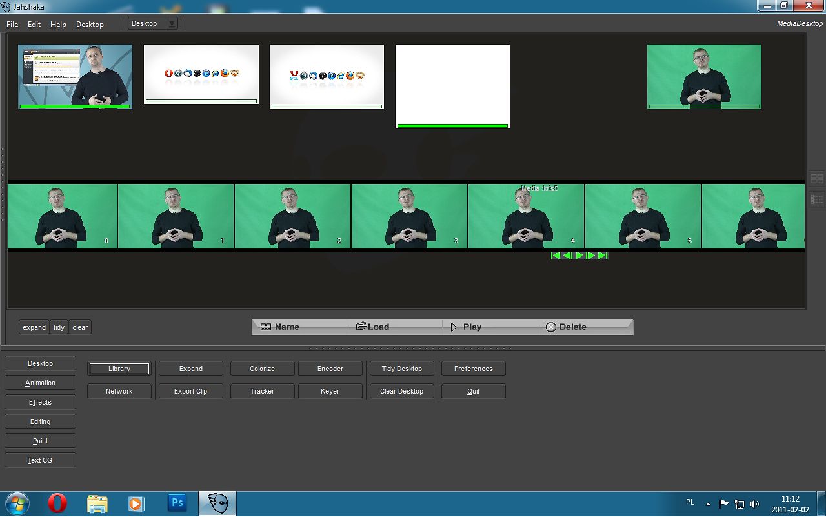
Task: Click the Delete button in clip bar
Action: click(x=585, y=327)
